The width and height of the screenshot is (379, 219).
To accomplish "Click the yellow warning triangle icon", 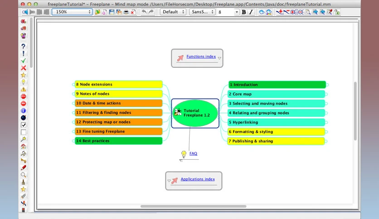I will (23, 89).
